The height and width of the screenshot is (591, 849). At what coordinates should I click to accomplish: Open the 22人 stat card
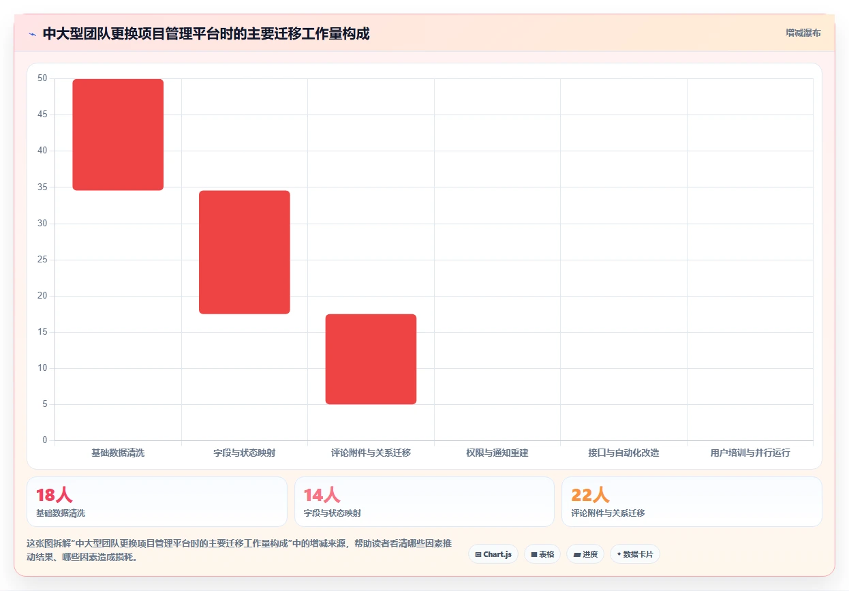tap(692, 502)
